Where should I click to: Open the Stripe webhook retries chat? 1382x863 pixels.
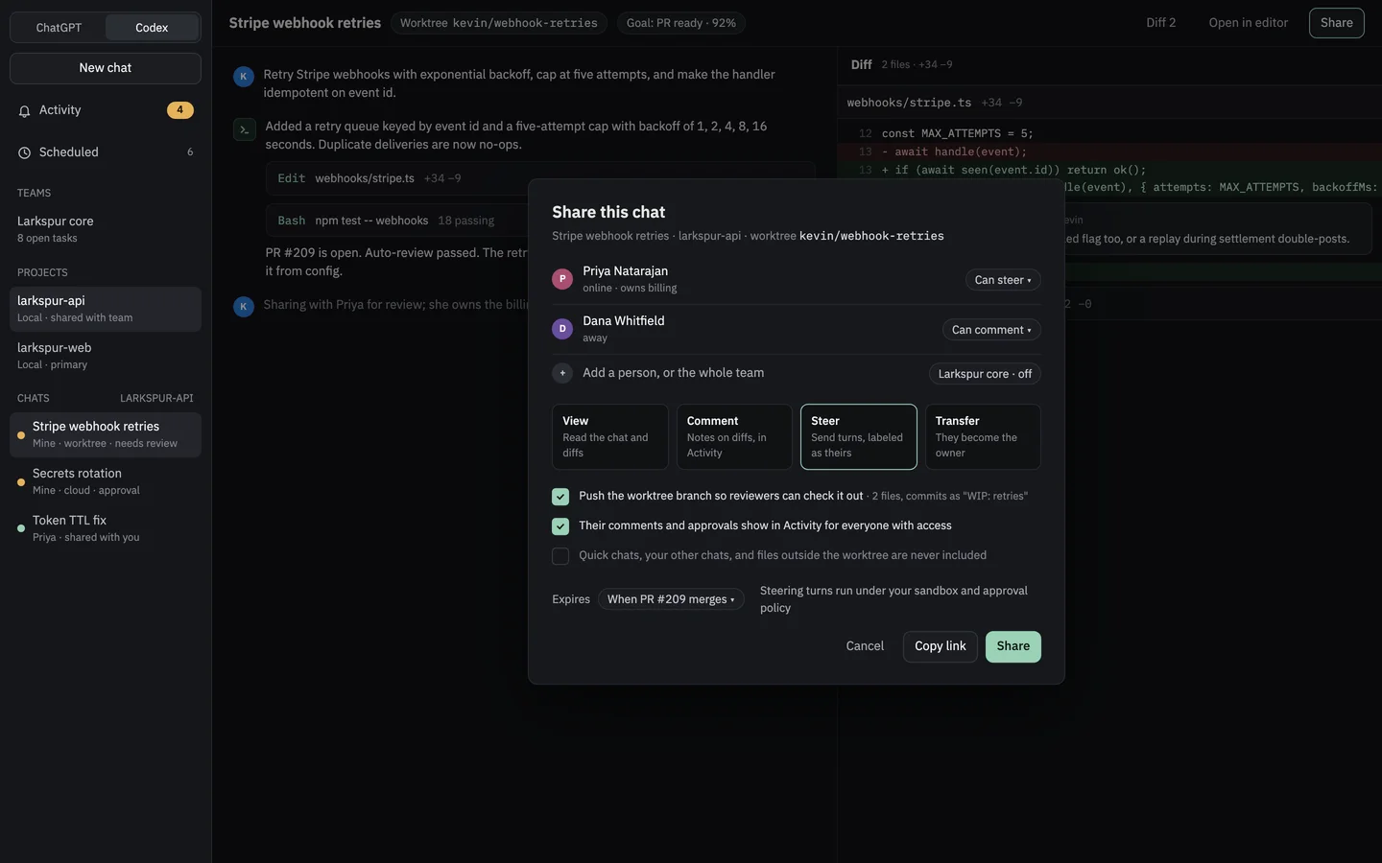coord(106,434)
